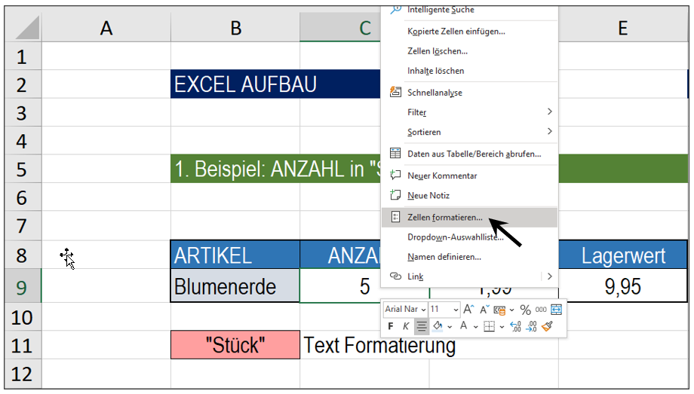Click Schnellanalyse in context menu
Viewport: 694px width, 394px height.
point(435,93)
